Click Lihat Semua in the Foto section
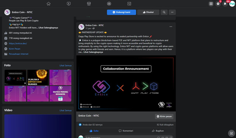236x138 pixels. [x=66, y=66]
